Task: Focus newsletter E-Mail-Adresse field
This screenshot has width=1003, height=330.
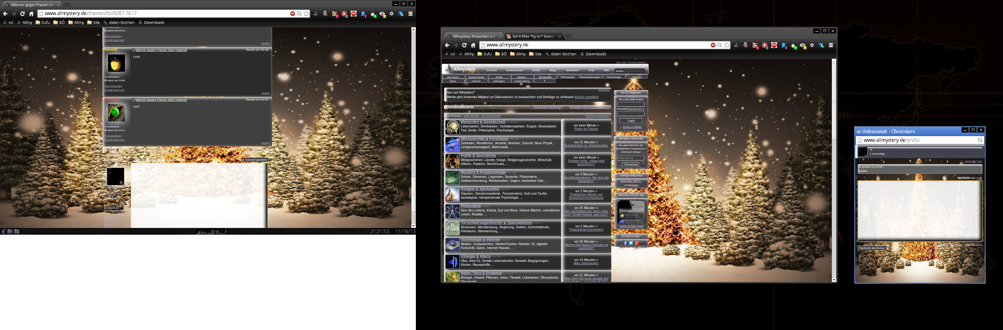Action: click(x=631, y=158)
